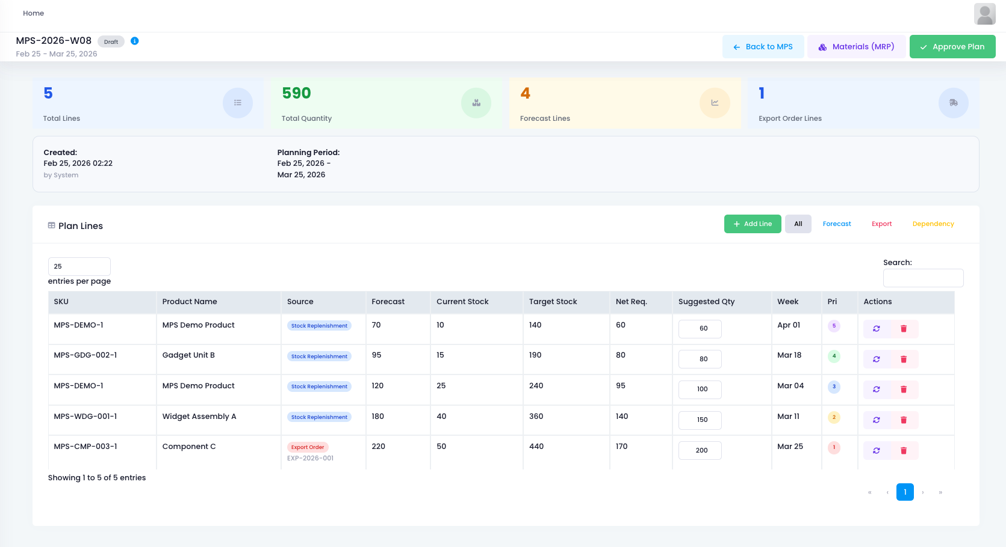Click the list icon on Total Lines card

[237, 102]
